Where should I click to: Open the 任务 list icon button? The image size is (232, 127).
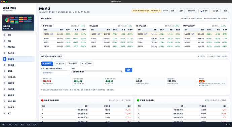(x=216, y=11)
